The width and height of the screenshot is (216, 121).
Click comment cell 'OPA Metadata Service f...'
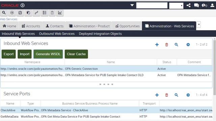point(194,75)
